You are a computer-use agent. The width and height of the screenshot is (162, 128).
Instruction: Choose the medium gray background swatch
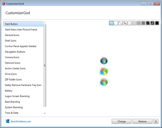coord(139,23)
